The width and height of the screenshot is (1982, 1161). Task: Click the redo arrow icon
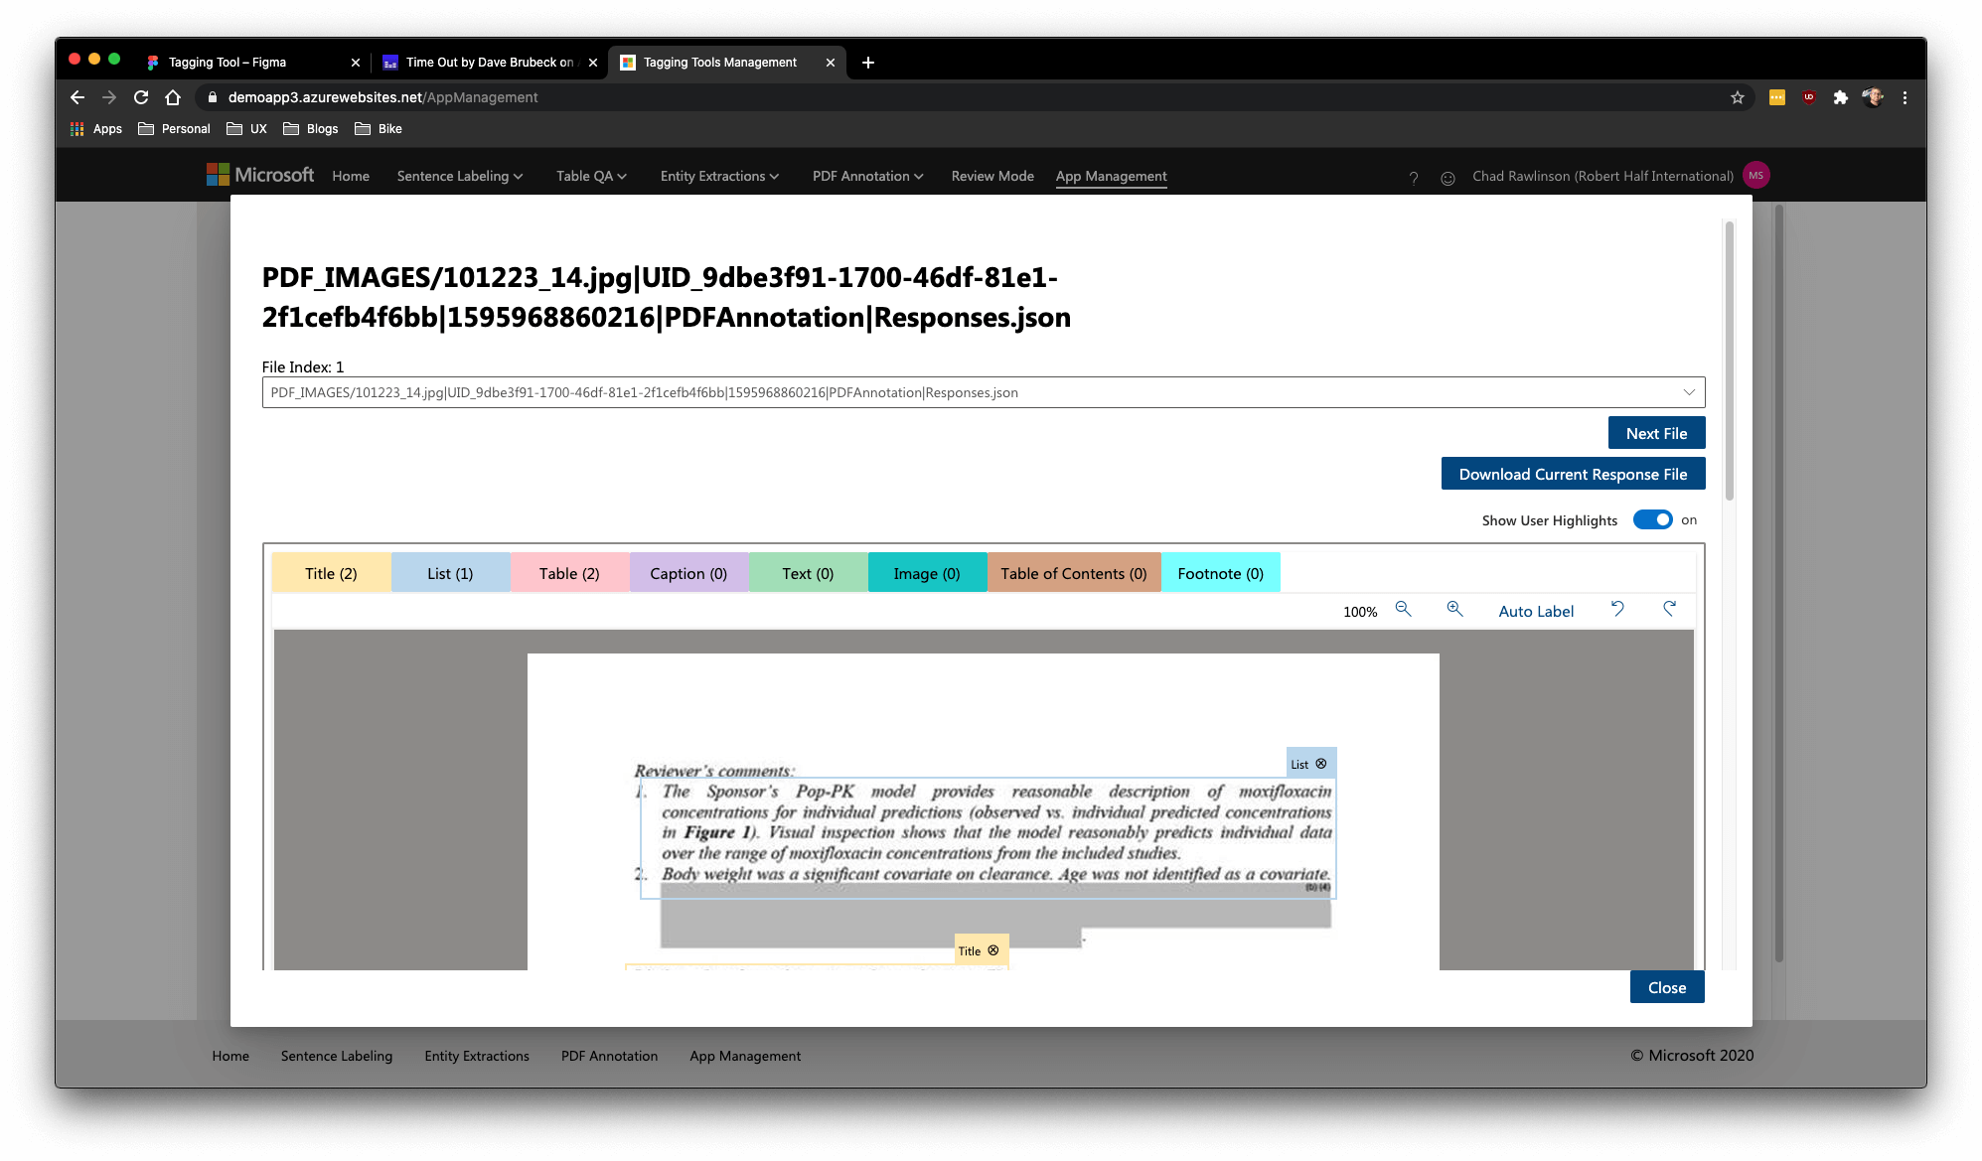1669,610
